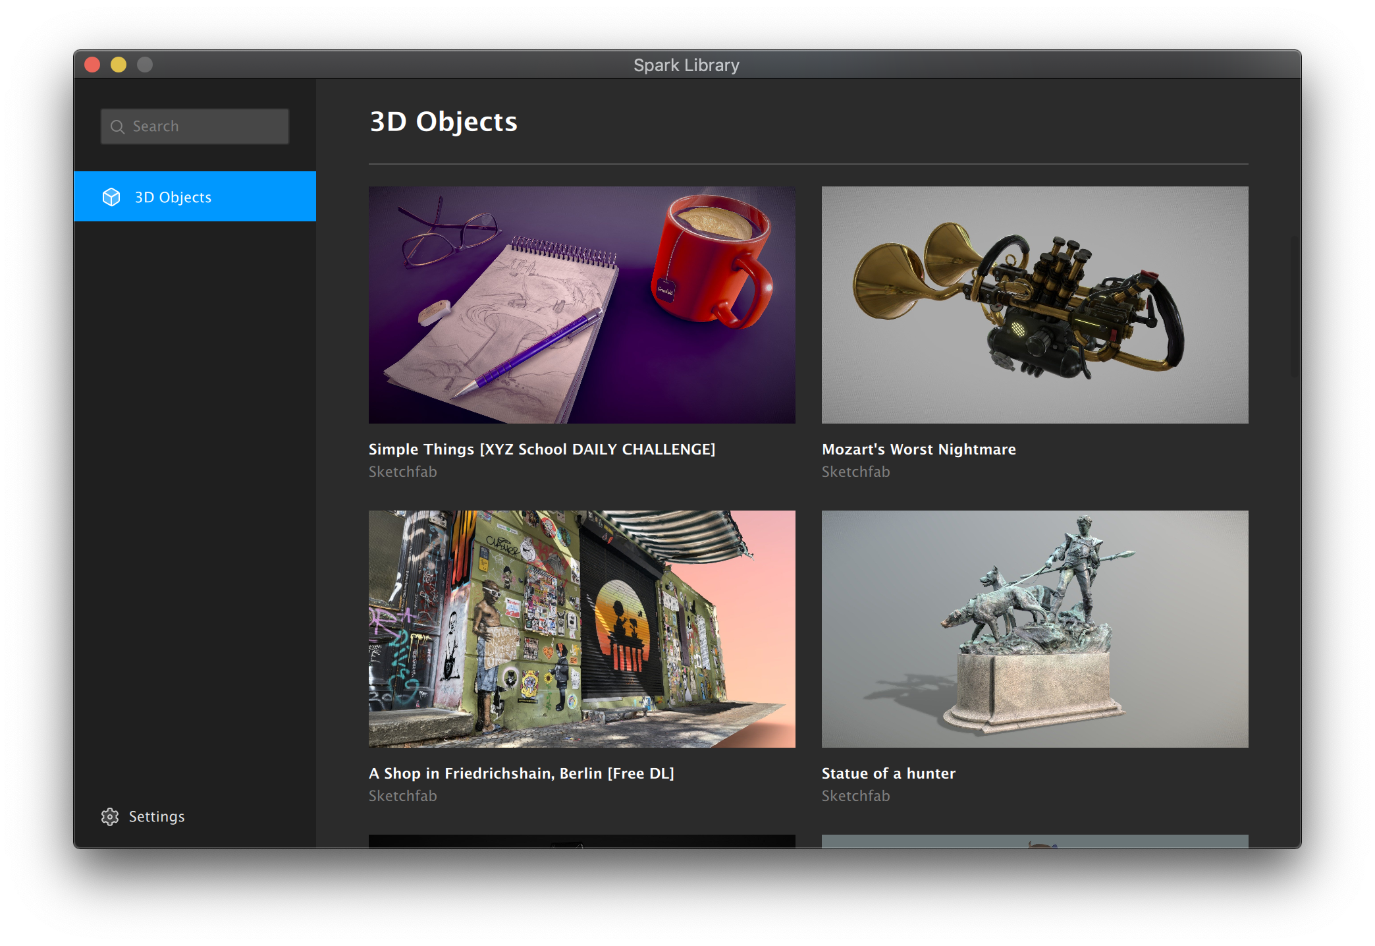Click the Settings gear icon
Image resolution: width=1375 pixels, height=946 pixels.
(x=110, y=817)
